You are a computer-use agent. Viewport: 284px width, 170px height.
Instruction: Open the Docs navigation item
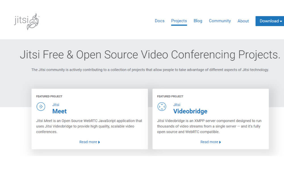coord(160,21)
